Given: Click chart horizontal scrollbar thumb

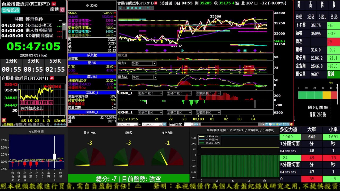Looking at the screenshot, I should tap(260, 124).
